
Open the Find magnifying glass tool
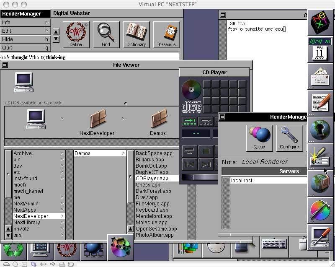point(106,35)
